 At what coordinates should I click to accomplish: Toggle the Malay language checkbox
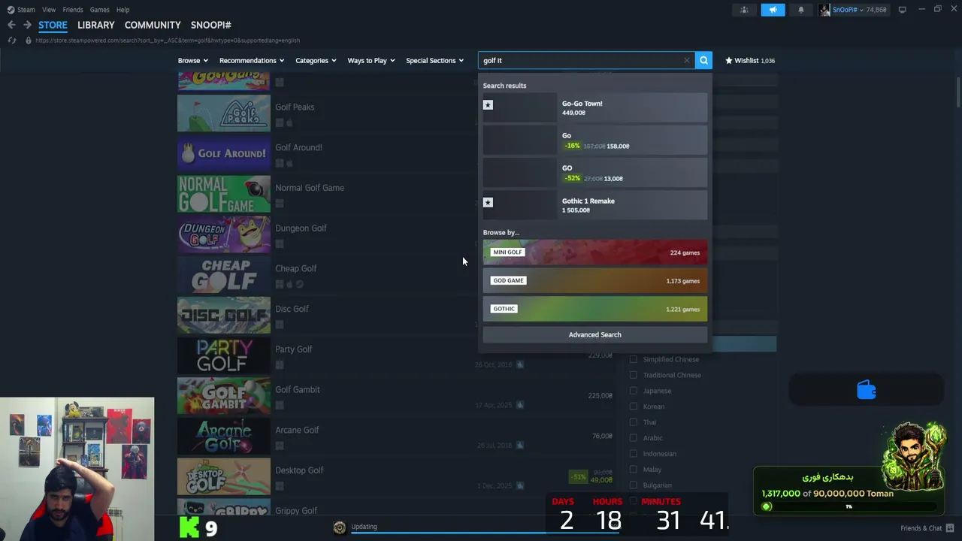pos(633,470)
